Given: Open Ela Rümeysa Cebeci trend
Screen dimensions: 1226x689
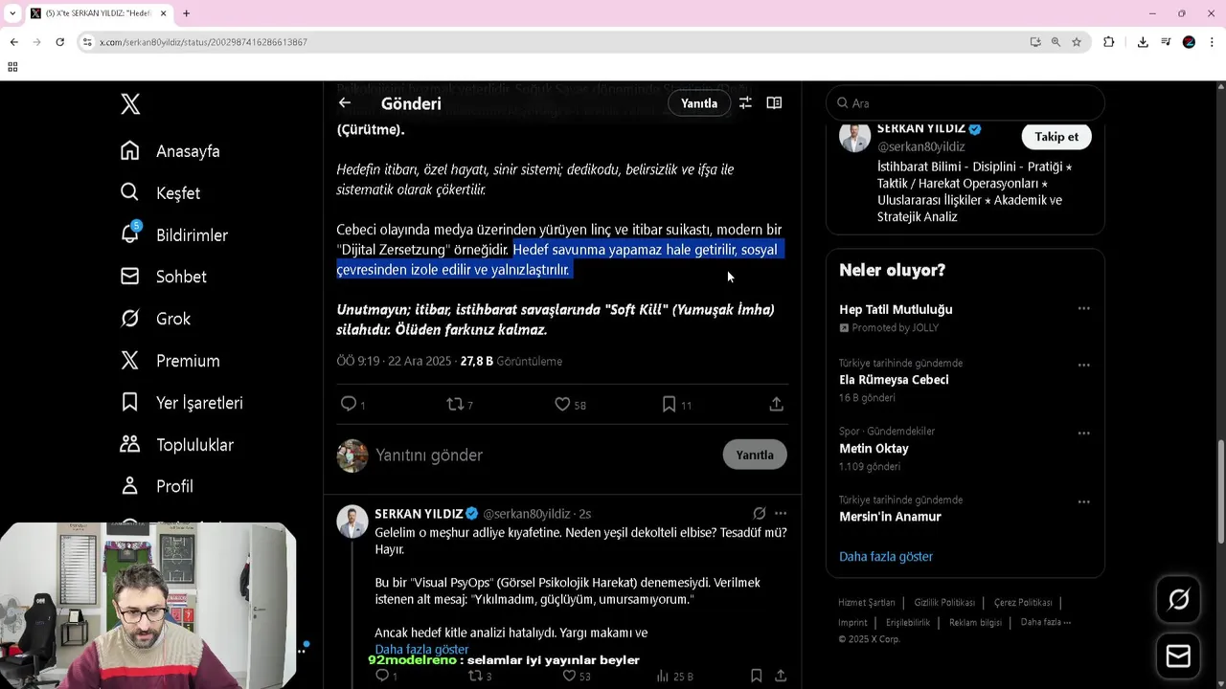Looking at the screenshot, I should pos(894,380).
